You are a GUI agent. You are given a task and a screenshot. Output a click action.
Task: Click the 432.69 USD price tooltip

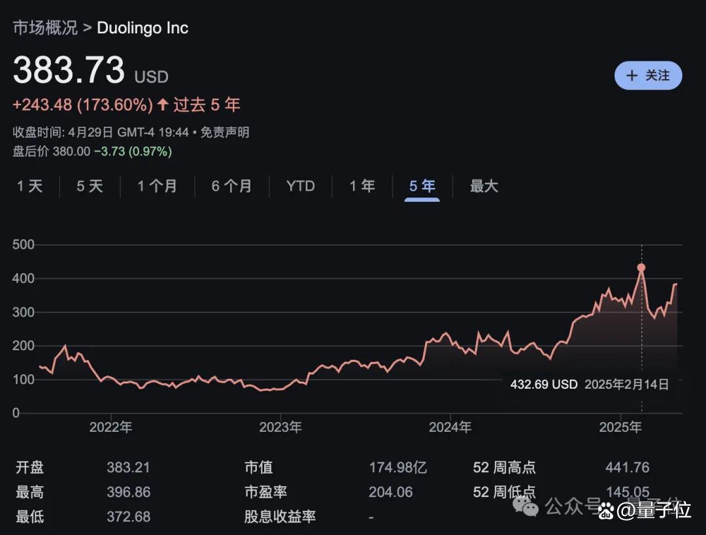click(x=590, y=384)
